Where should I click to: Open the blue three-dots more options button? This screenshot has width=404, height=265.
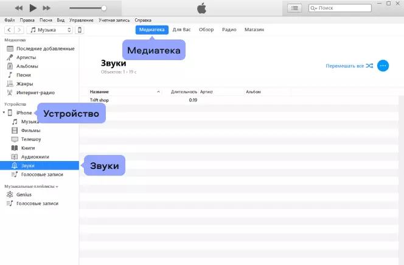pyautogui.click(x=383, y=66)
